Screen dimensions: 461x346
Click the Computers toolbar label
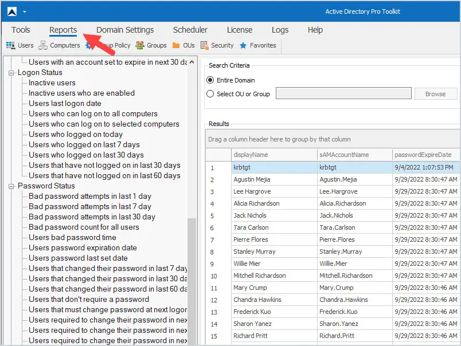click(x=65, y=45)
